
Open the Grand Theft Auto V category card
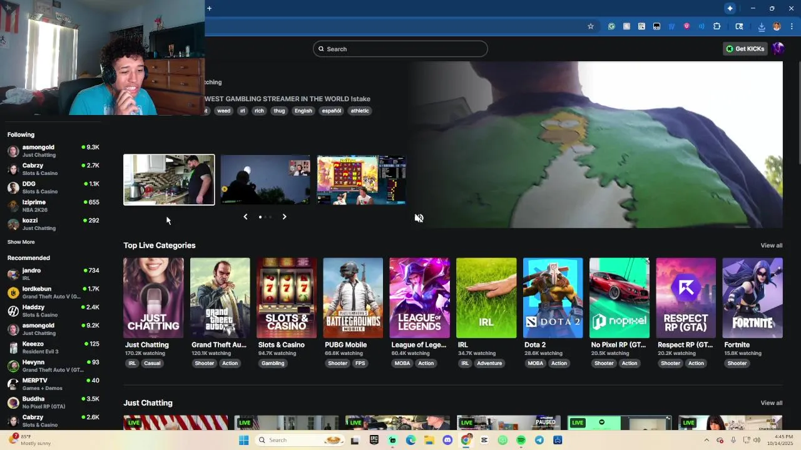click(220, 298)
